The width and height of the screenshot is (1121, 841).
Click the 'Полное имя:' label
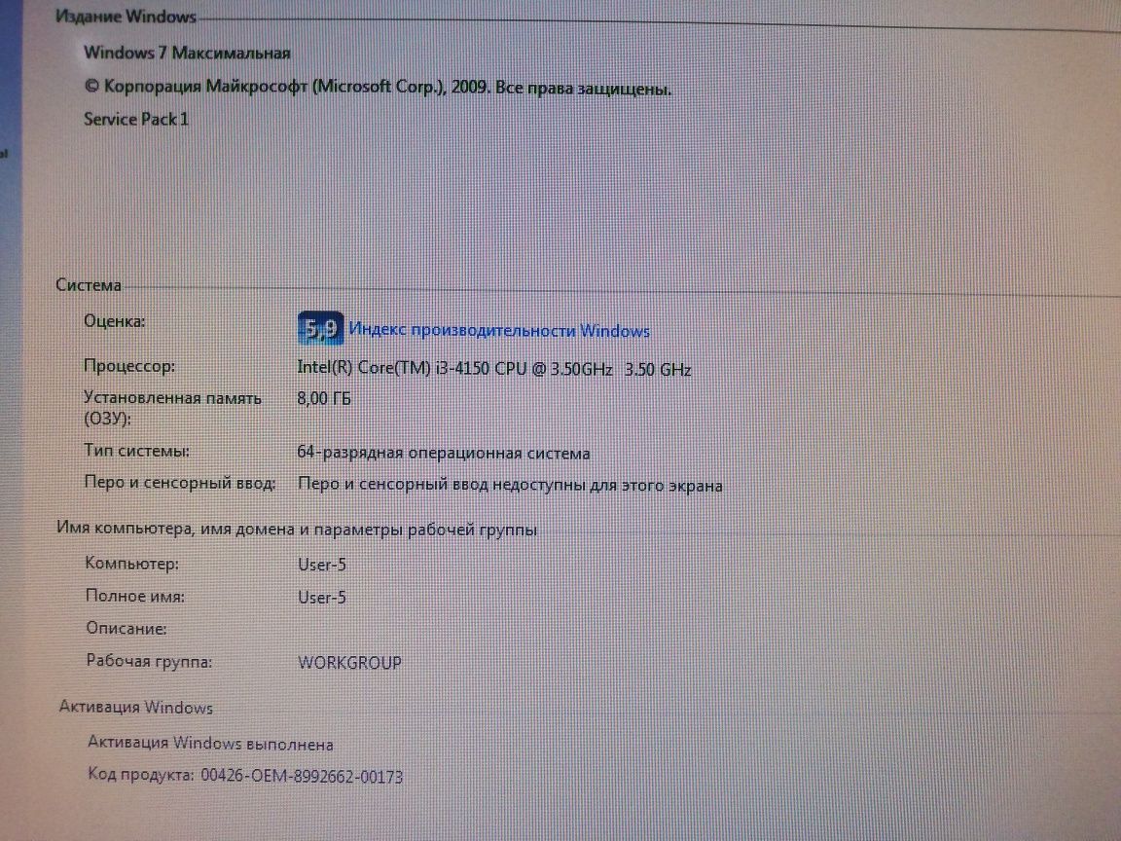pyautogui.click(x=135, y=596)
